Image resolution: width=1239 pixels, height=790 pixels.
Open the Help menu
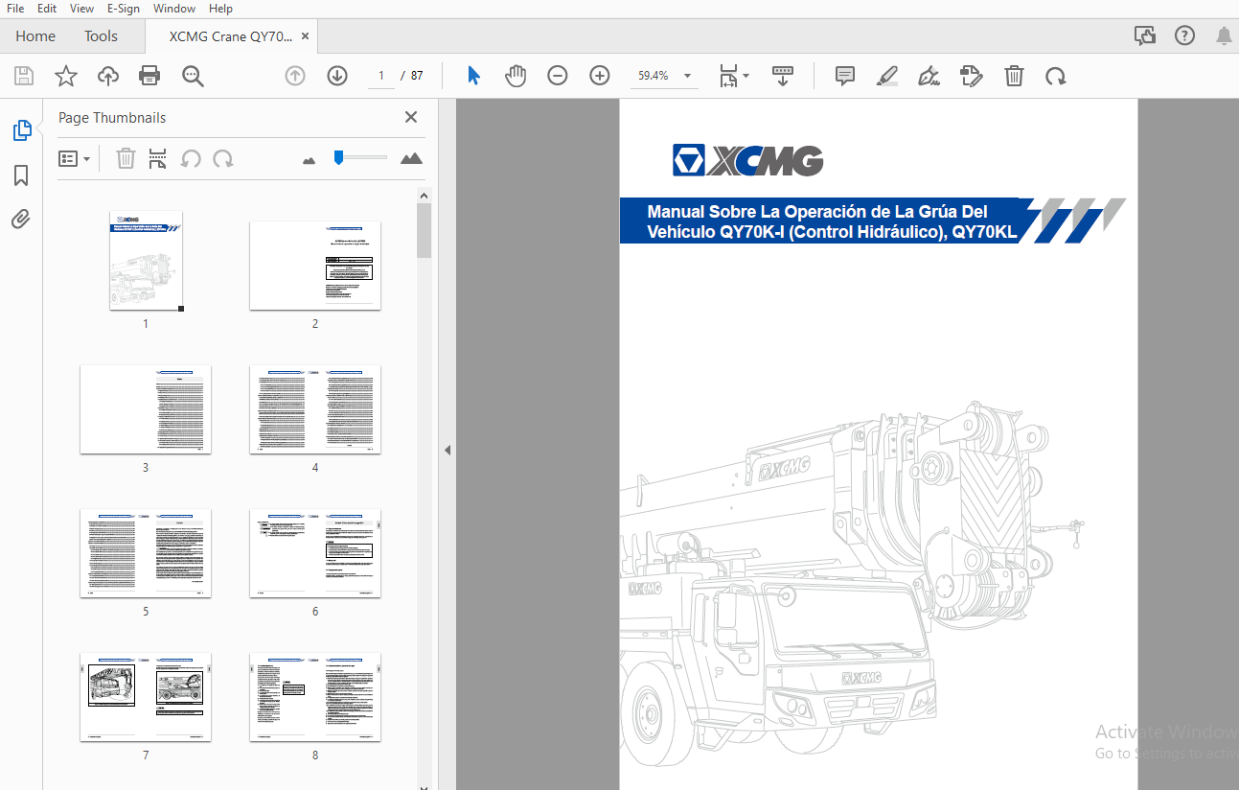pyautogui.click(x=220, y=9)
